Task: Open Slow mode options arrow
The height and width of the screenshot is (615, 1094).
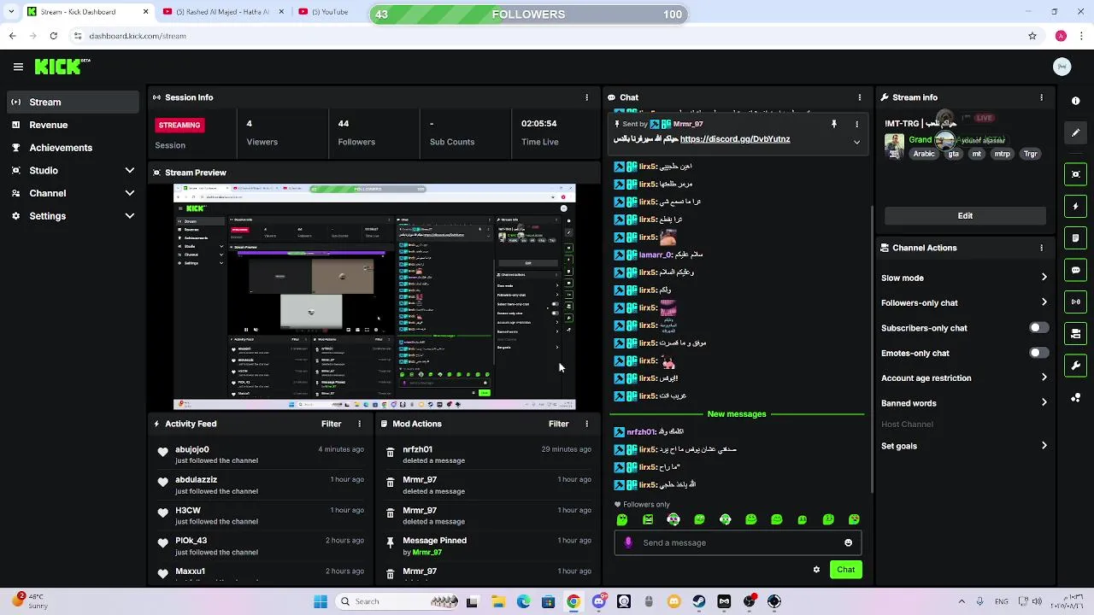Action: tap(1044, 278)
